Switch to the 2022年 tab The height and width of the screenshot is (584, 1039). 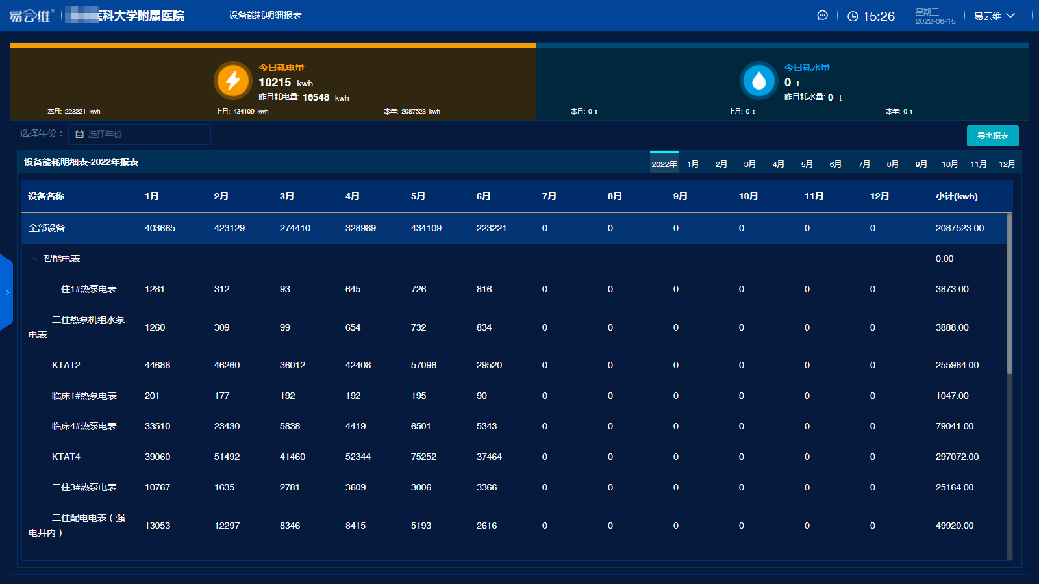[x=664, y=164]
